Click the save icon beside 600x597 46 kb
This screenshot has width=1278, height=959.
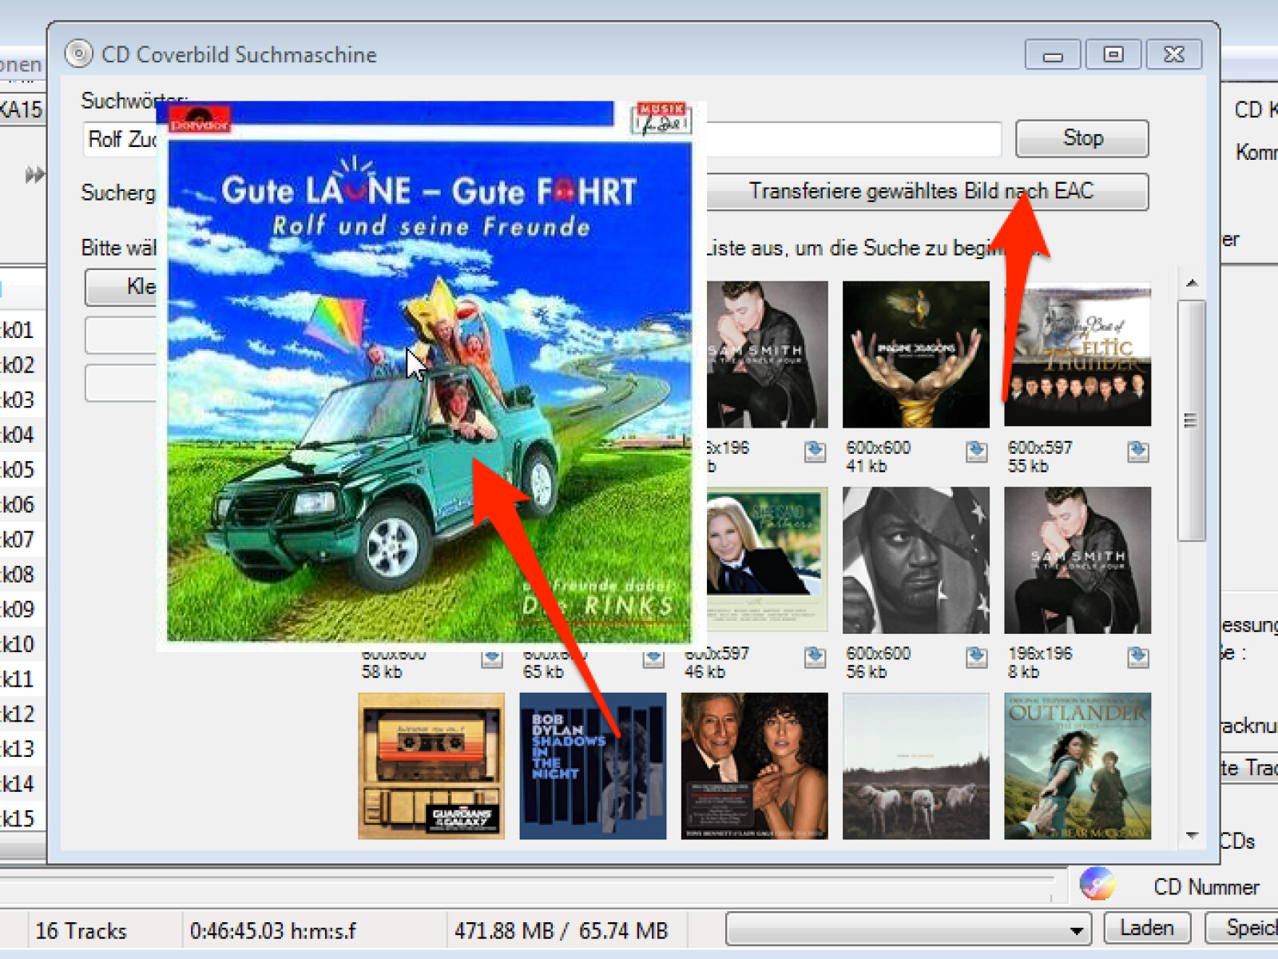815,657
